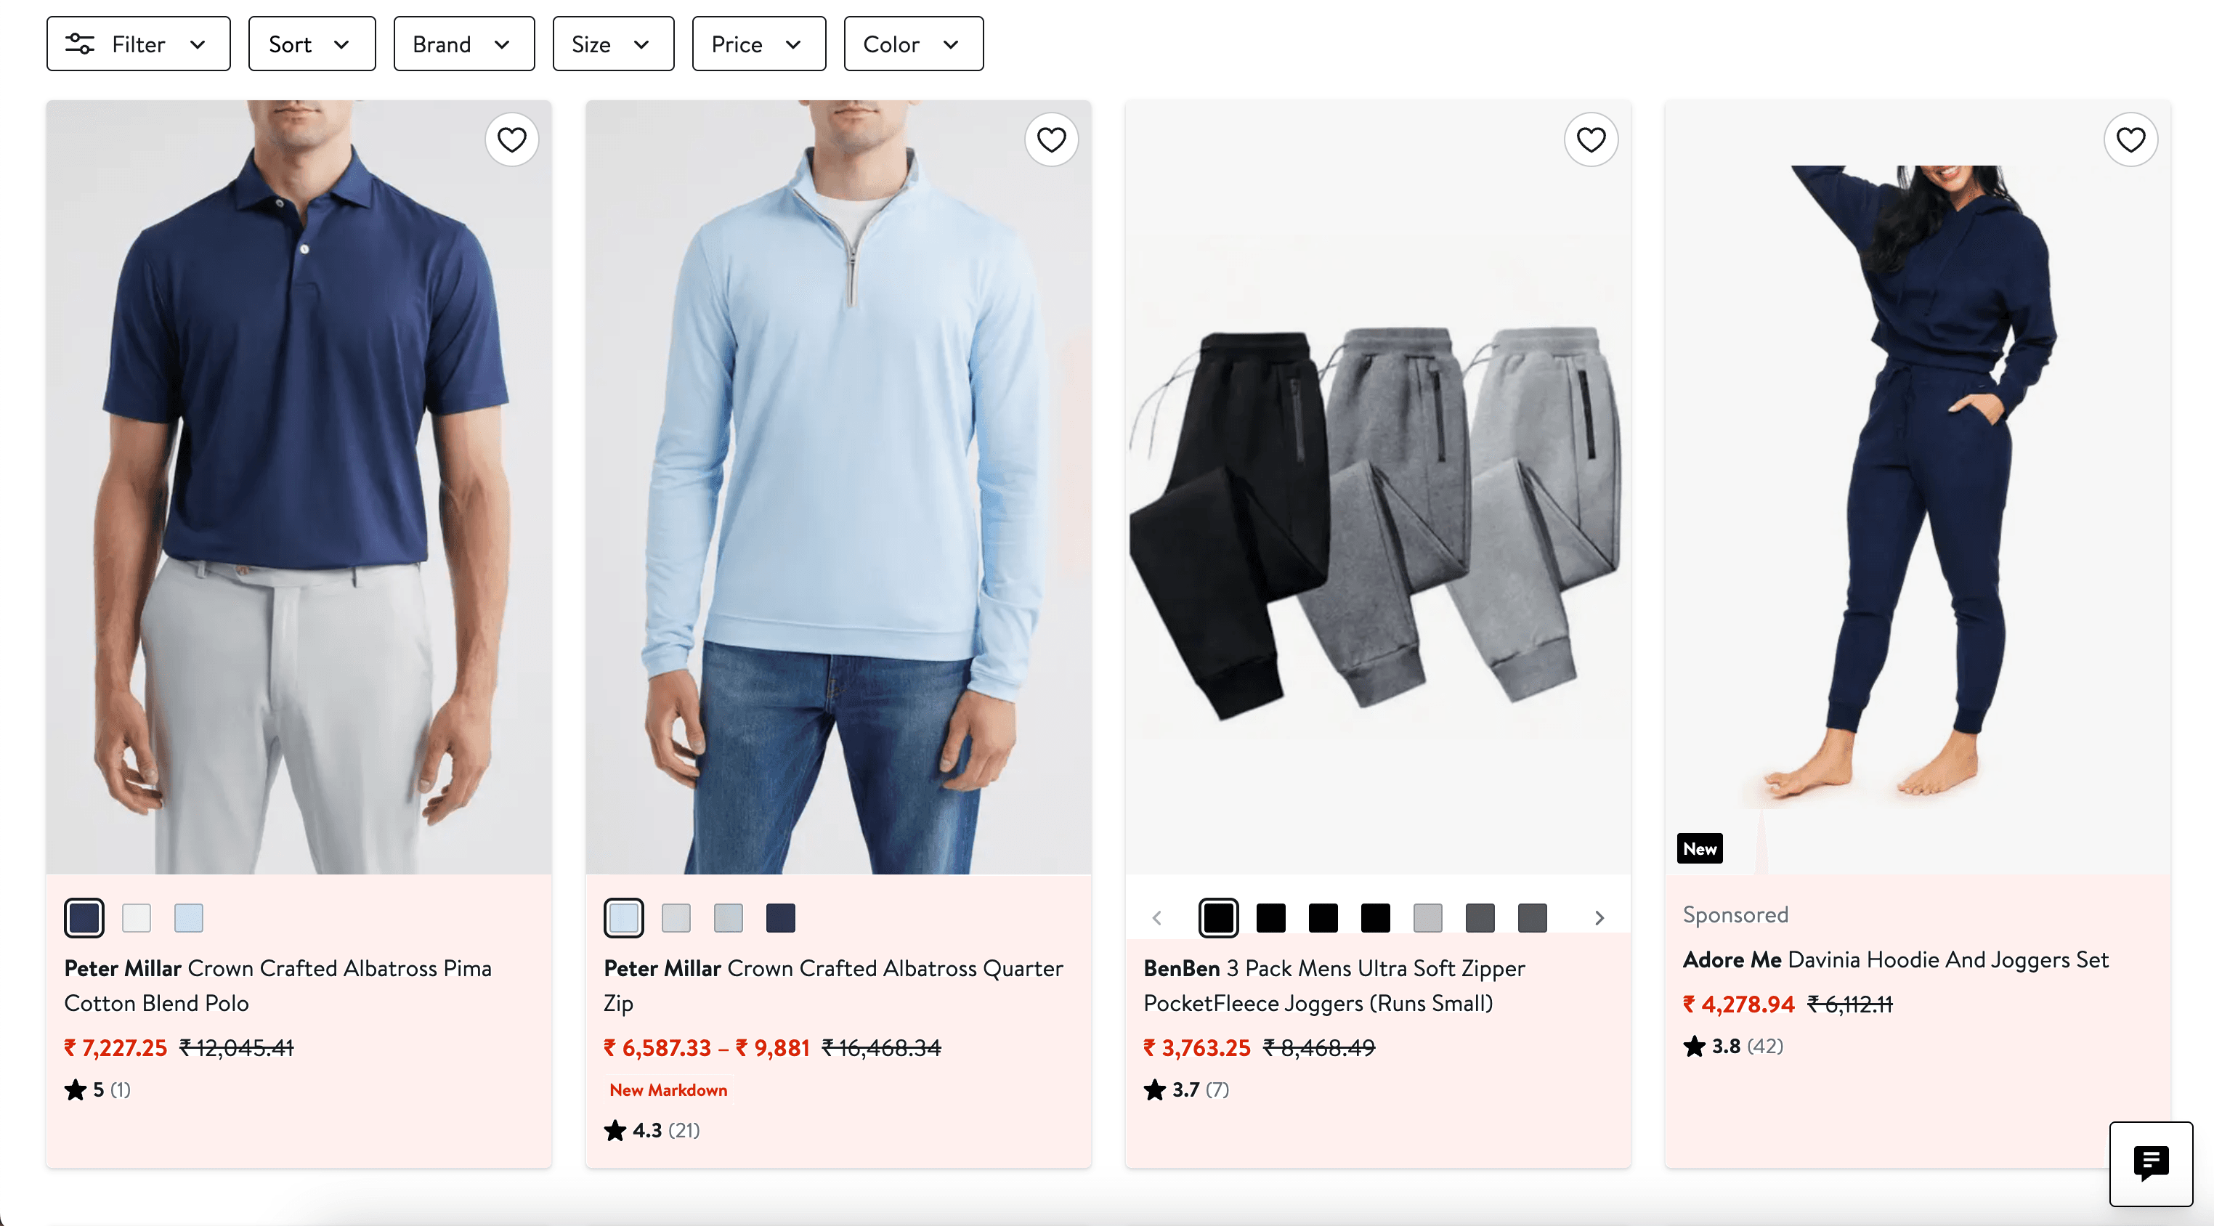The height and width of the screenshot is (1226, 2214).
Task: Open the Sort dropdown
Action: pos(311,43)
